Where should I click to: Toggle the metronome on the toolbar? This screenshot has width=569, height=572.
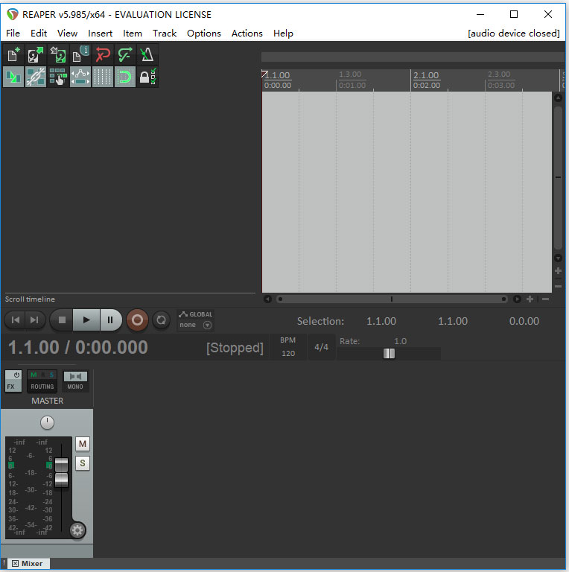(147, 54)
